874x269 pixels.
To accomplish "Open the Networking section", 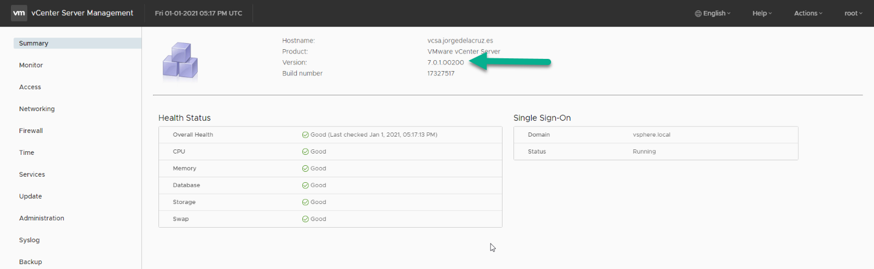I will (x=37, y=109).
